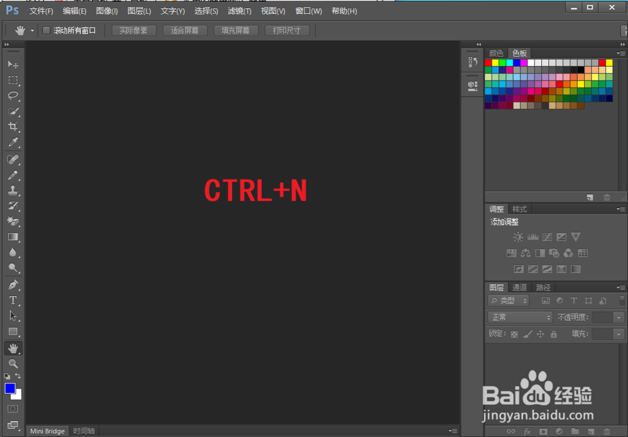Select the Zoom tool

coord(13,363)
